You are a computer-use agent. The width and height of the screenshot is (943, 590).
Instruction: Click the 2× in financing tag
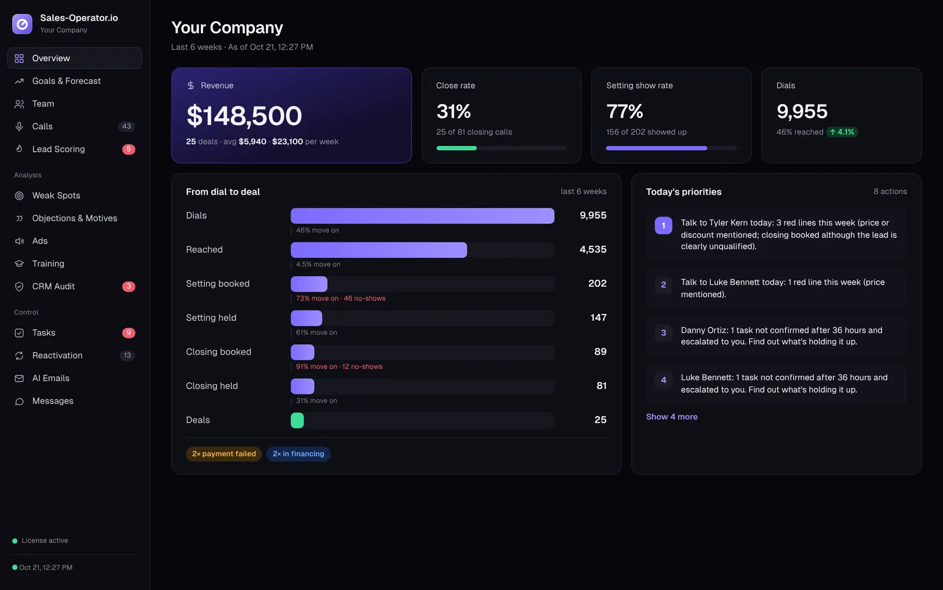[299, 454]
